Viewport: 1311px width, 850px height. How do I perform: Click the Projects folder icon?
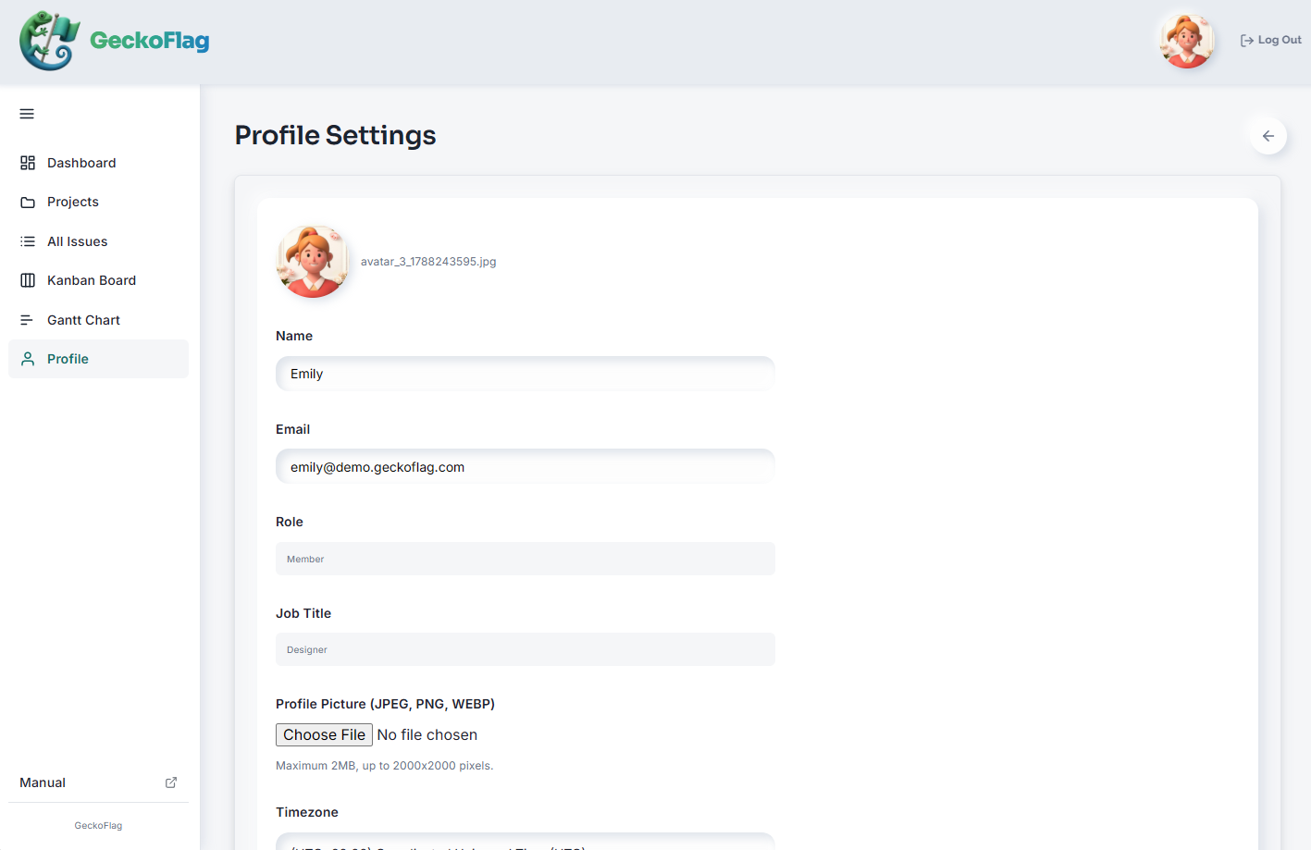tap(28, 202)
